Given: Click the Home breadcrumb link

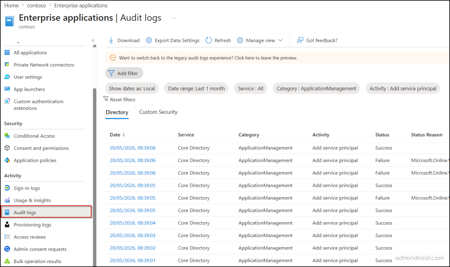Looking at the screenshot, I should (11, 5).
